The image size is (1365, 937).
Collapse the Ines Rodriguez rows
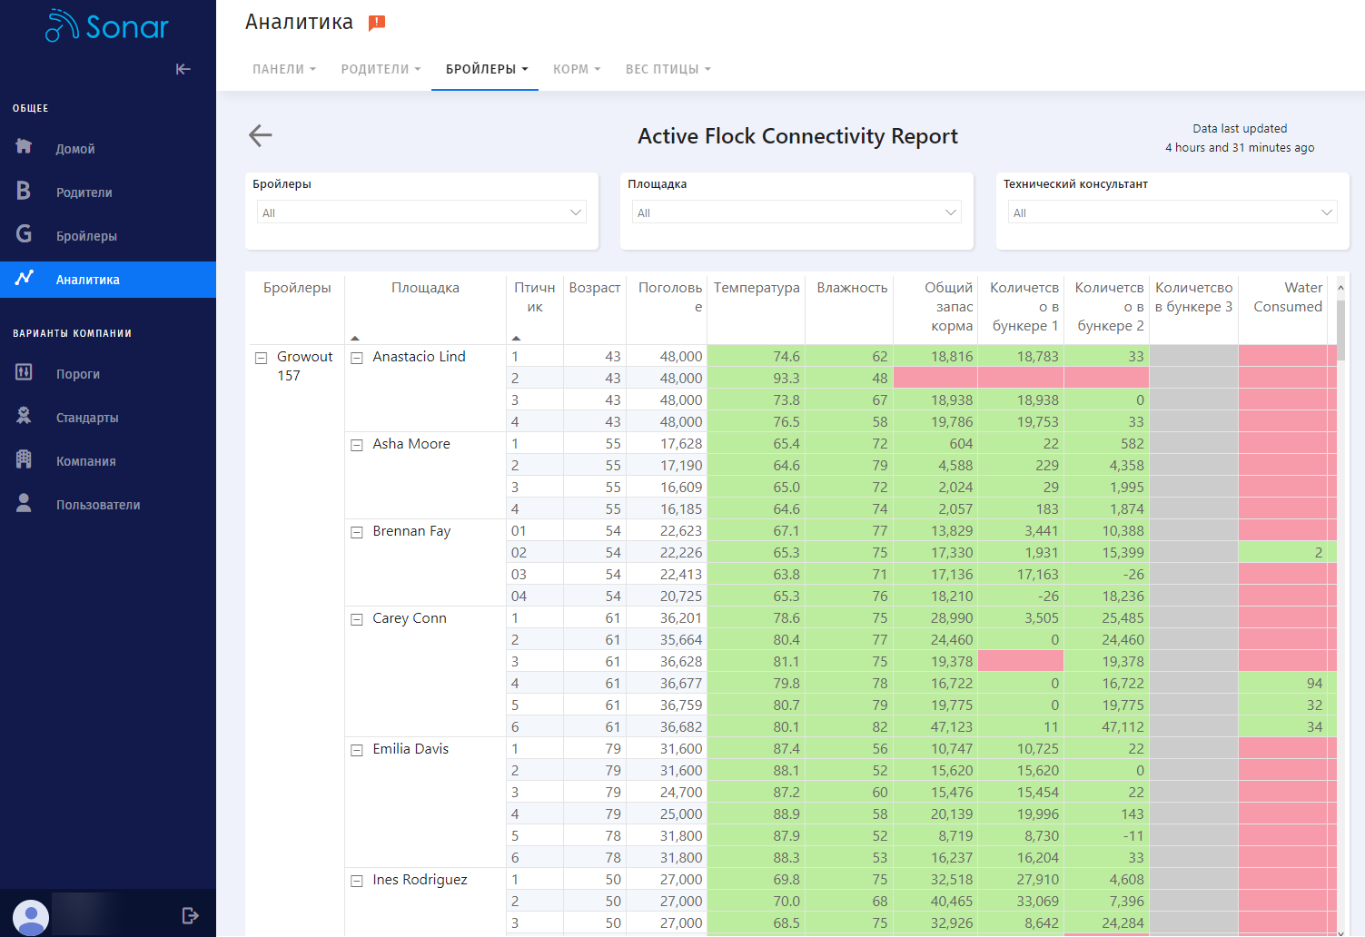357,881
